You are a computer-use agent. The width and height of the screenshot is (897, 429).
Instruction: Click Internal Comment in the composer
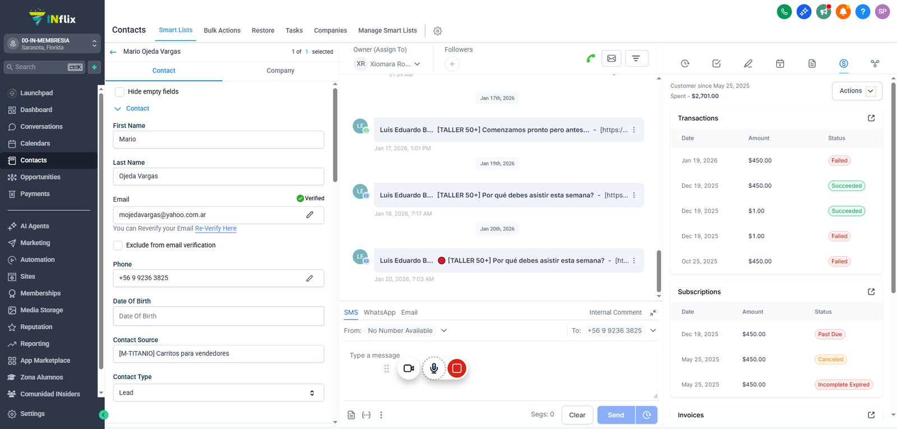(x=616, y=312)
